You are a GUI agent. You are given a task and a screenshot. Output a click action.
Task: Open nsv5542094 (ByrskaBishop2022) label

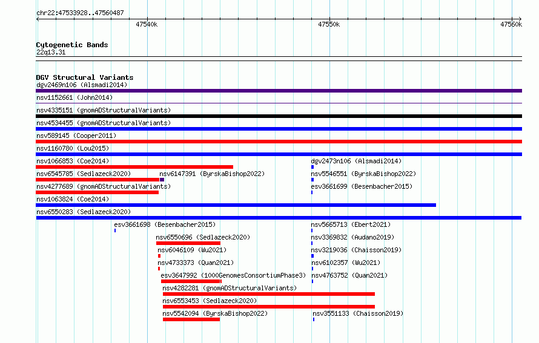click(x=215, y=313)
